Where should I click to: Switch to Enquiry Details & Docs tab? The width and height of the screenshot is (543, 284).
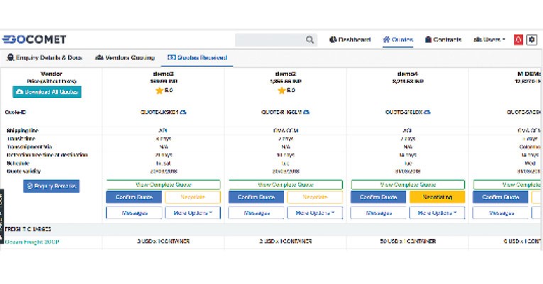44,58
